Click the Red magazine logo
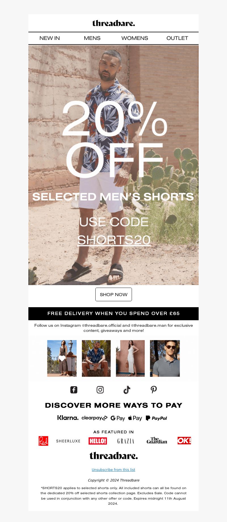The width and height of the screenshot is (227, 522). point(43,441)
